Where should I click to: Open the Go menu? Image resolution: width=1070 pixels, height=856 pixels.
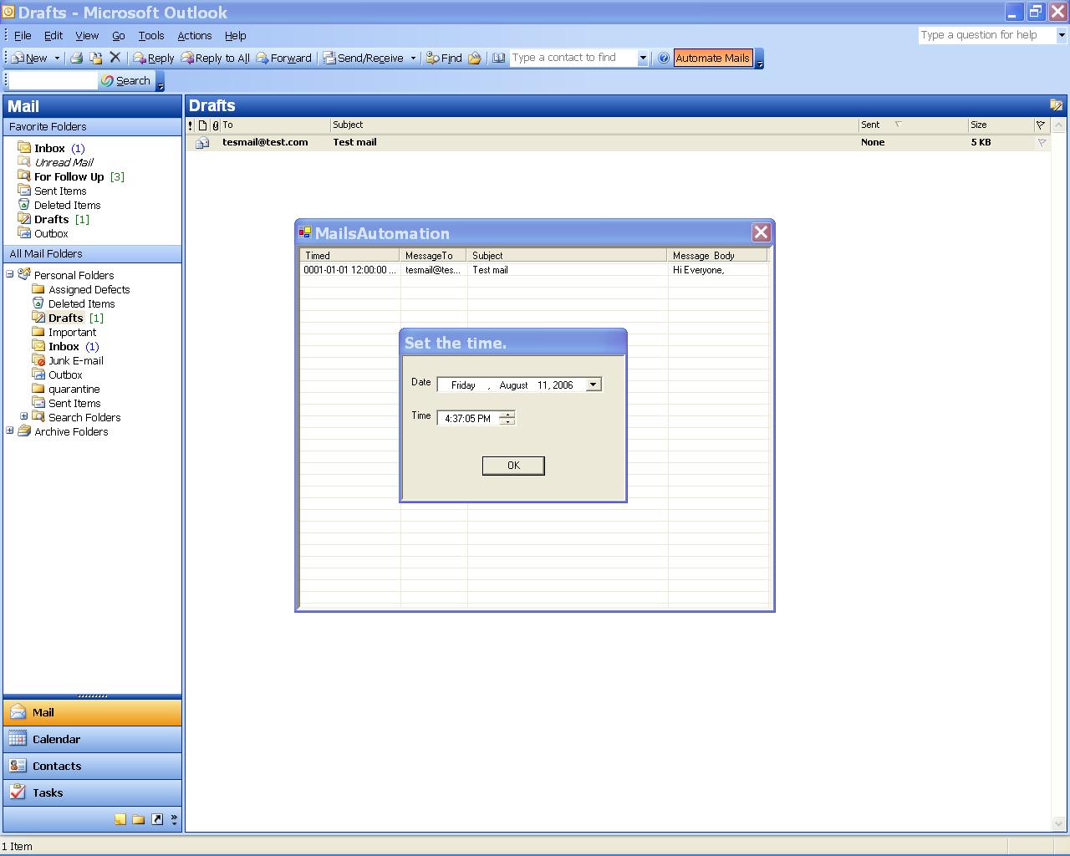[x=119, y=35]
